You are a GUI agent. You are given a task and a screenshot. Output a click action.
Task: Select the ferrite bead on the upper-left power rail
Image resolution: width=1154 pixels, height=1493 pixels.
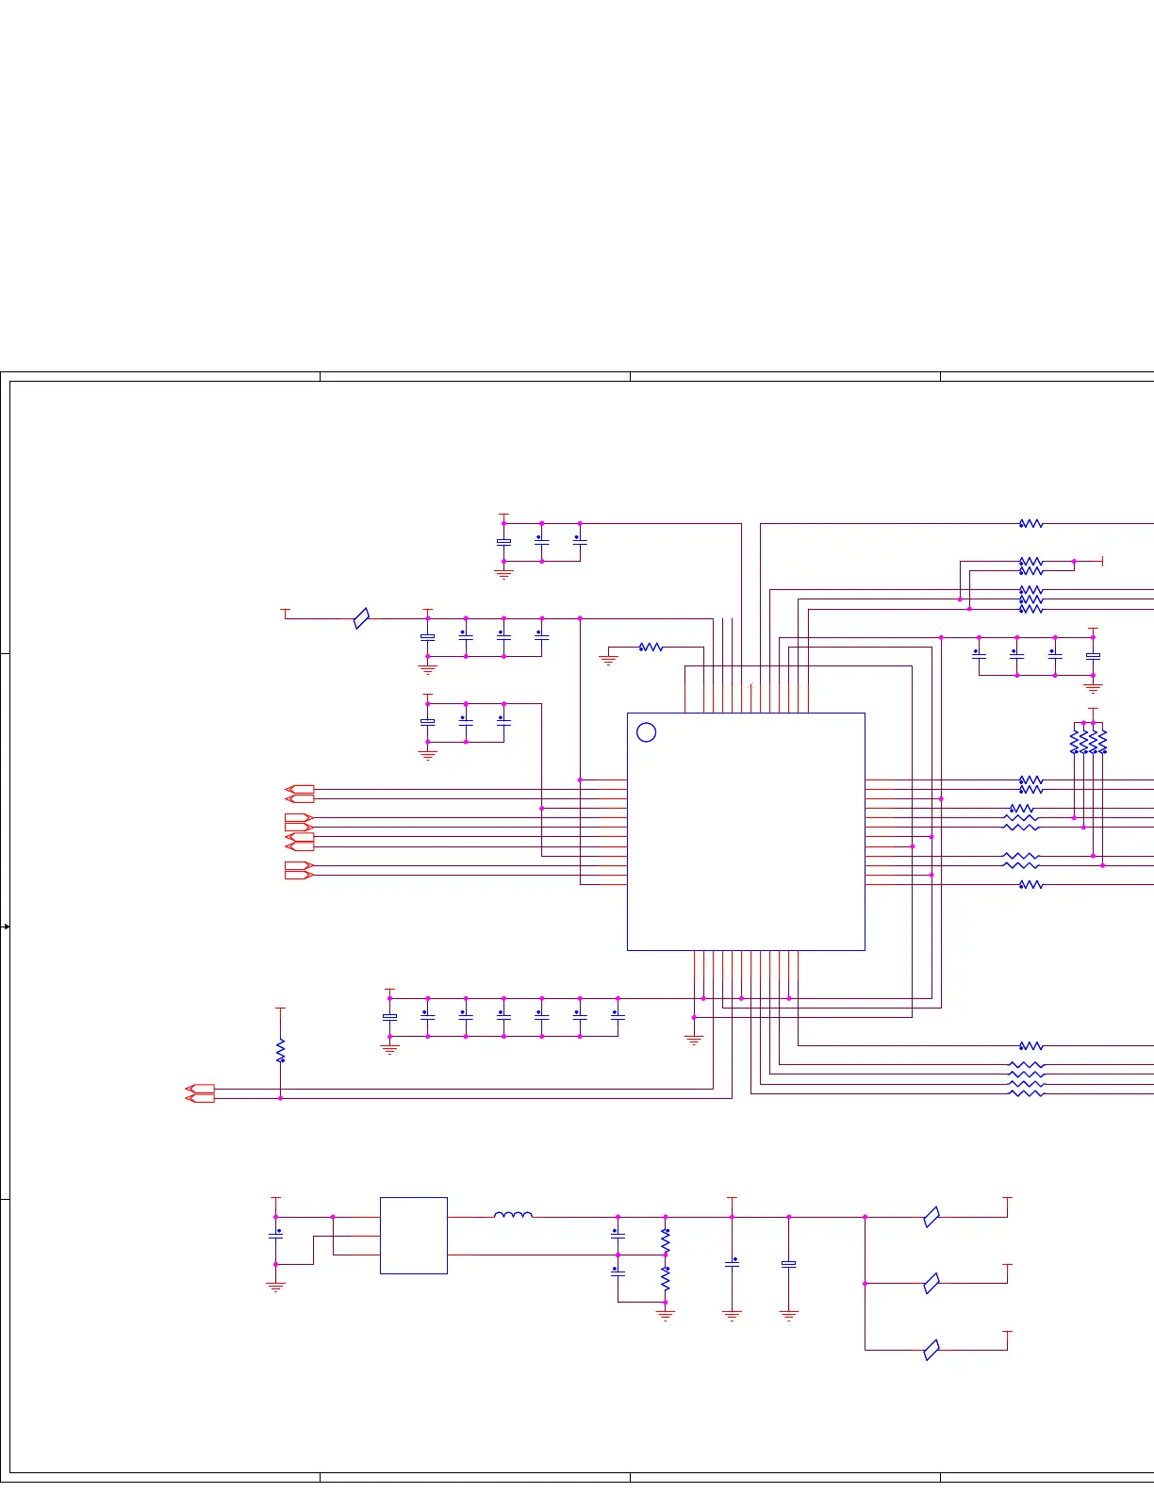(x=361, y=618)
